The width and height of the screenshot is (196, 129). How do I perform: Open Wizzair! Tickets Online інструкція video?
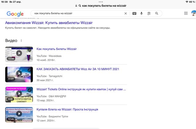pos(81,89)
